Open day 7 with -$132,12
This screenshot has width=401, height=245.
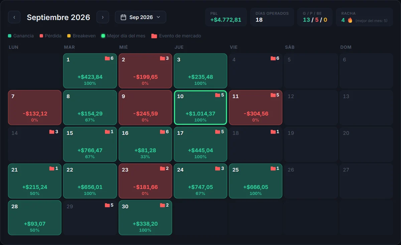coord(35,107)
